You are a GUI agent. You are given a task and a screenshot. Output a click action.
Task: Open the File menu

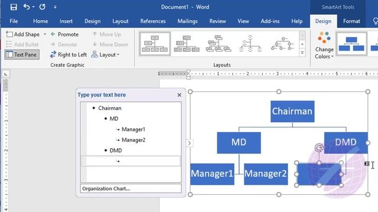pyautogui.click(x=14, y=21)
